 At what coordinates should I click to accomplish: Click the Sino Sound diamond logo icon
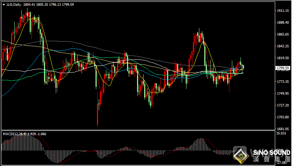click(x=242, y=156)
